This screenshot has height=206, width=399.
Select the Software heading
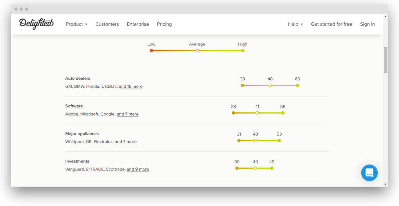(74, 106)
